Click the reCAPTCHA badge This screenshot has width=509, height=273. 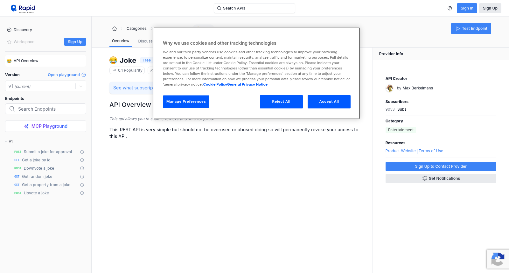click(498, 259)
